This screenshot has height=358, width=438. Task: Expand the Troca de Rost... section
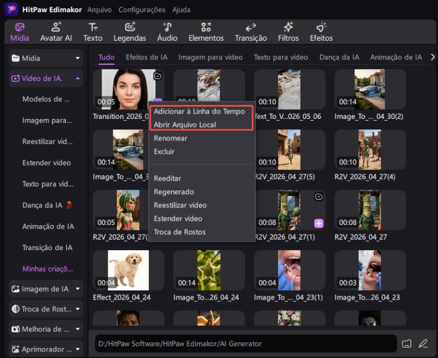pos(46,309)
